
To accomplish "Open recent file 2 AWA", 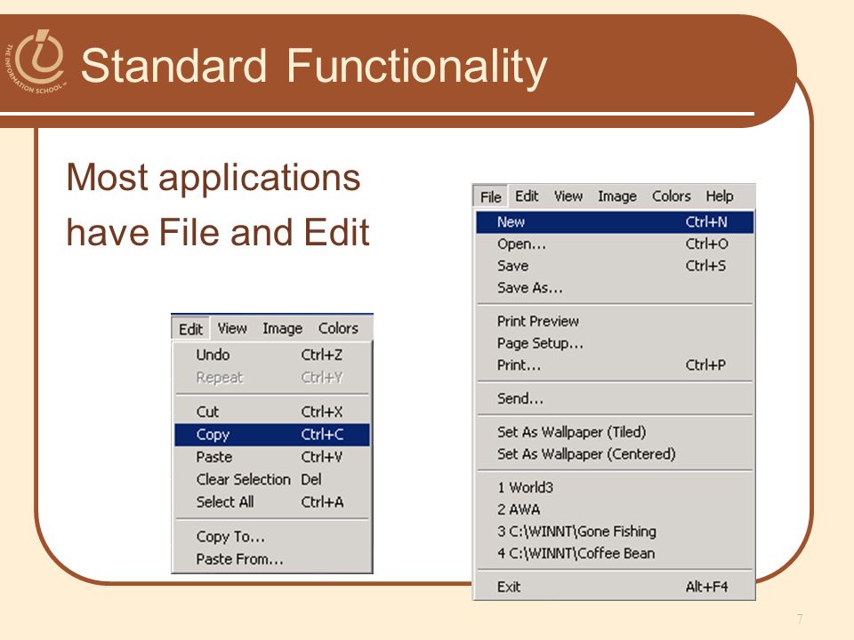I will tap(615, 509).
